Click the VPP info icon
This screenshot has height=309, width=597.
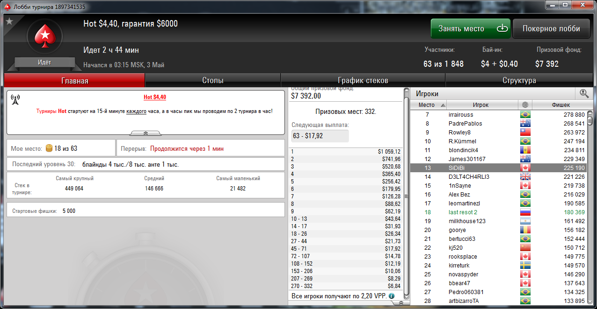tap(392, 296)
